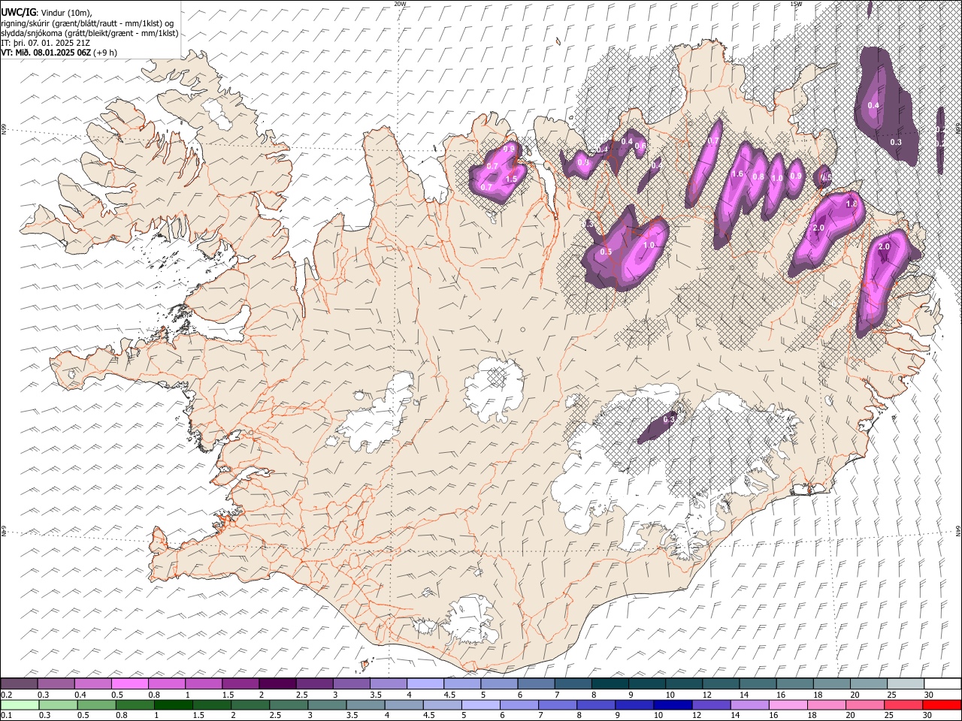Click the 0.1 label in the bottom legend row
This screenshot has width=962, height=721.
[6, 716]
